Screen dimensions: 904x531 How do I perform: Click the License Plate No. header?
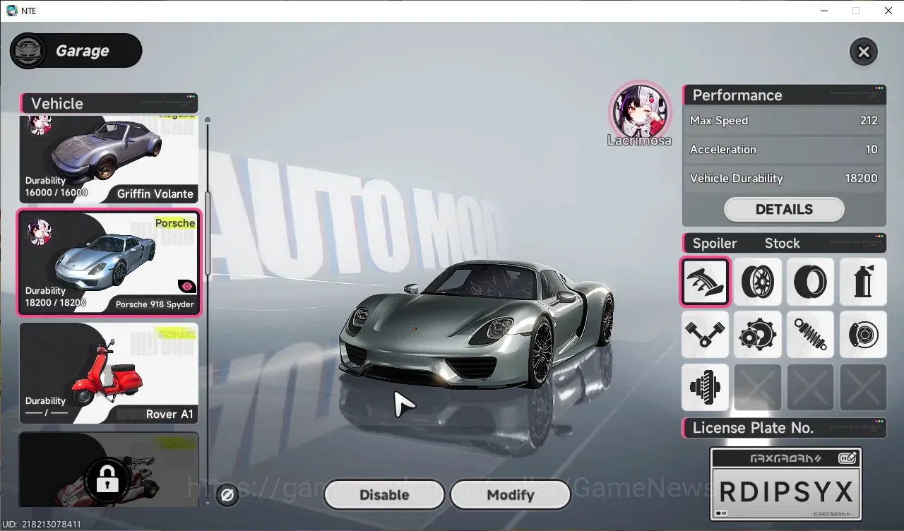[x=784, y=428]
